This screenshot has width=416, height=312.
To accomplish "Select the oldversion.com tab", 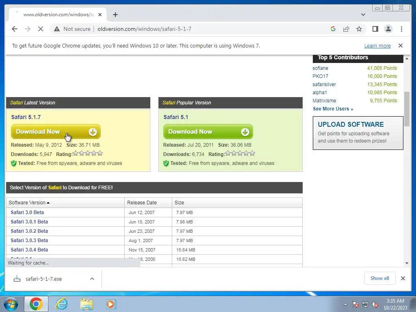I will 57,15.
